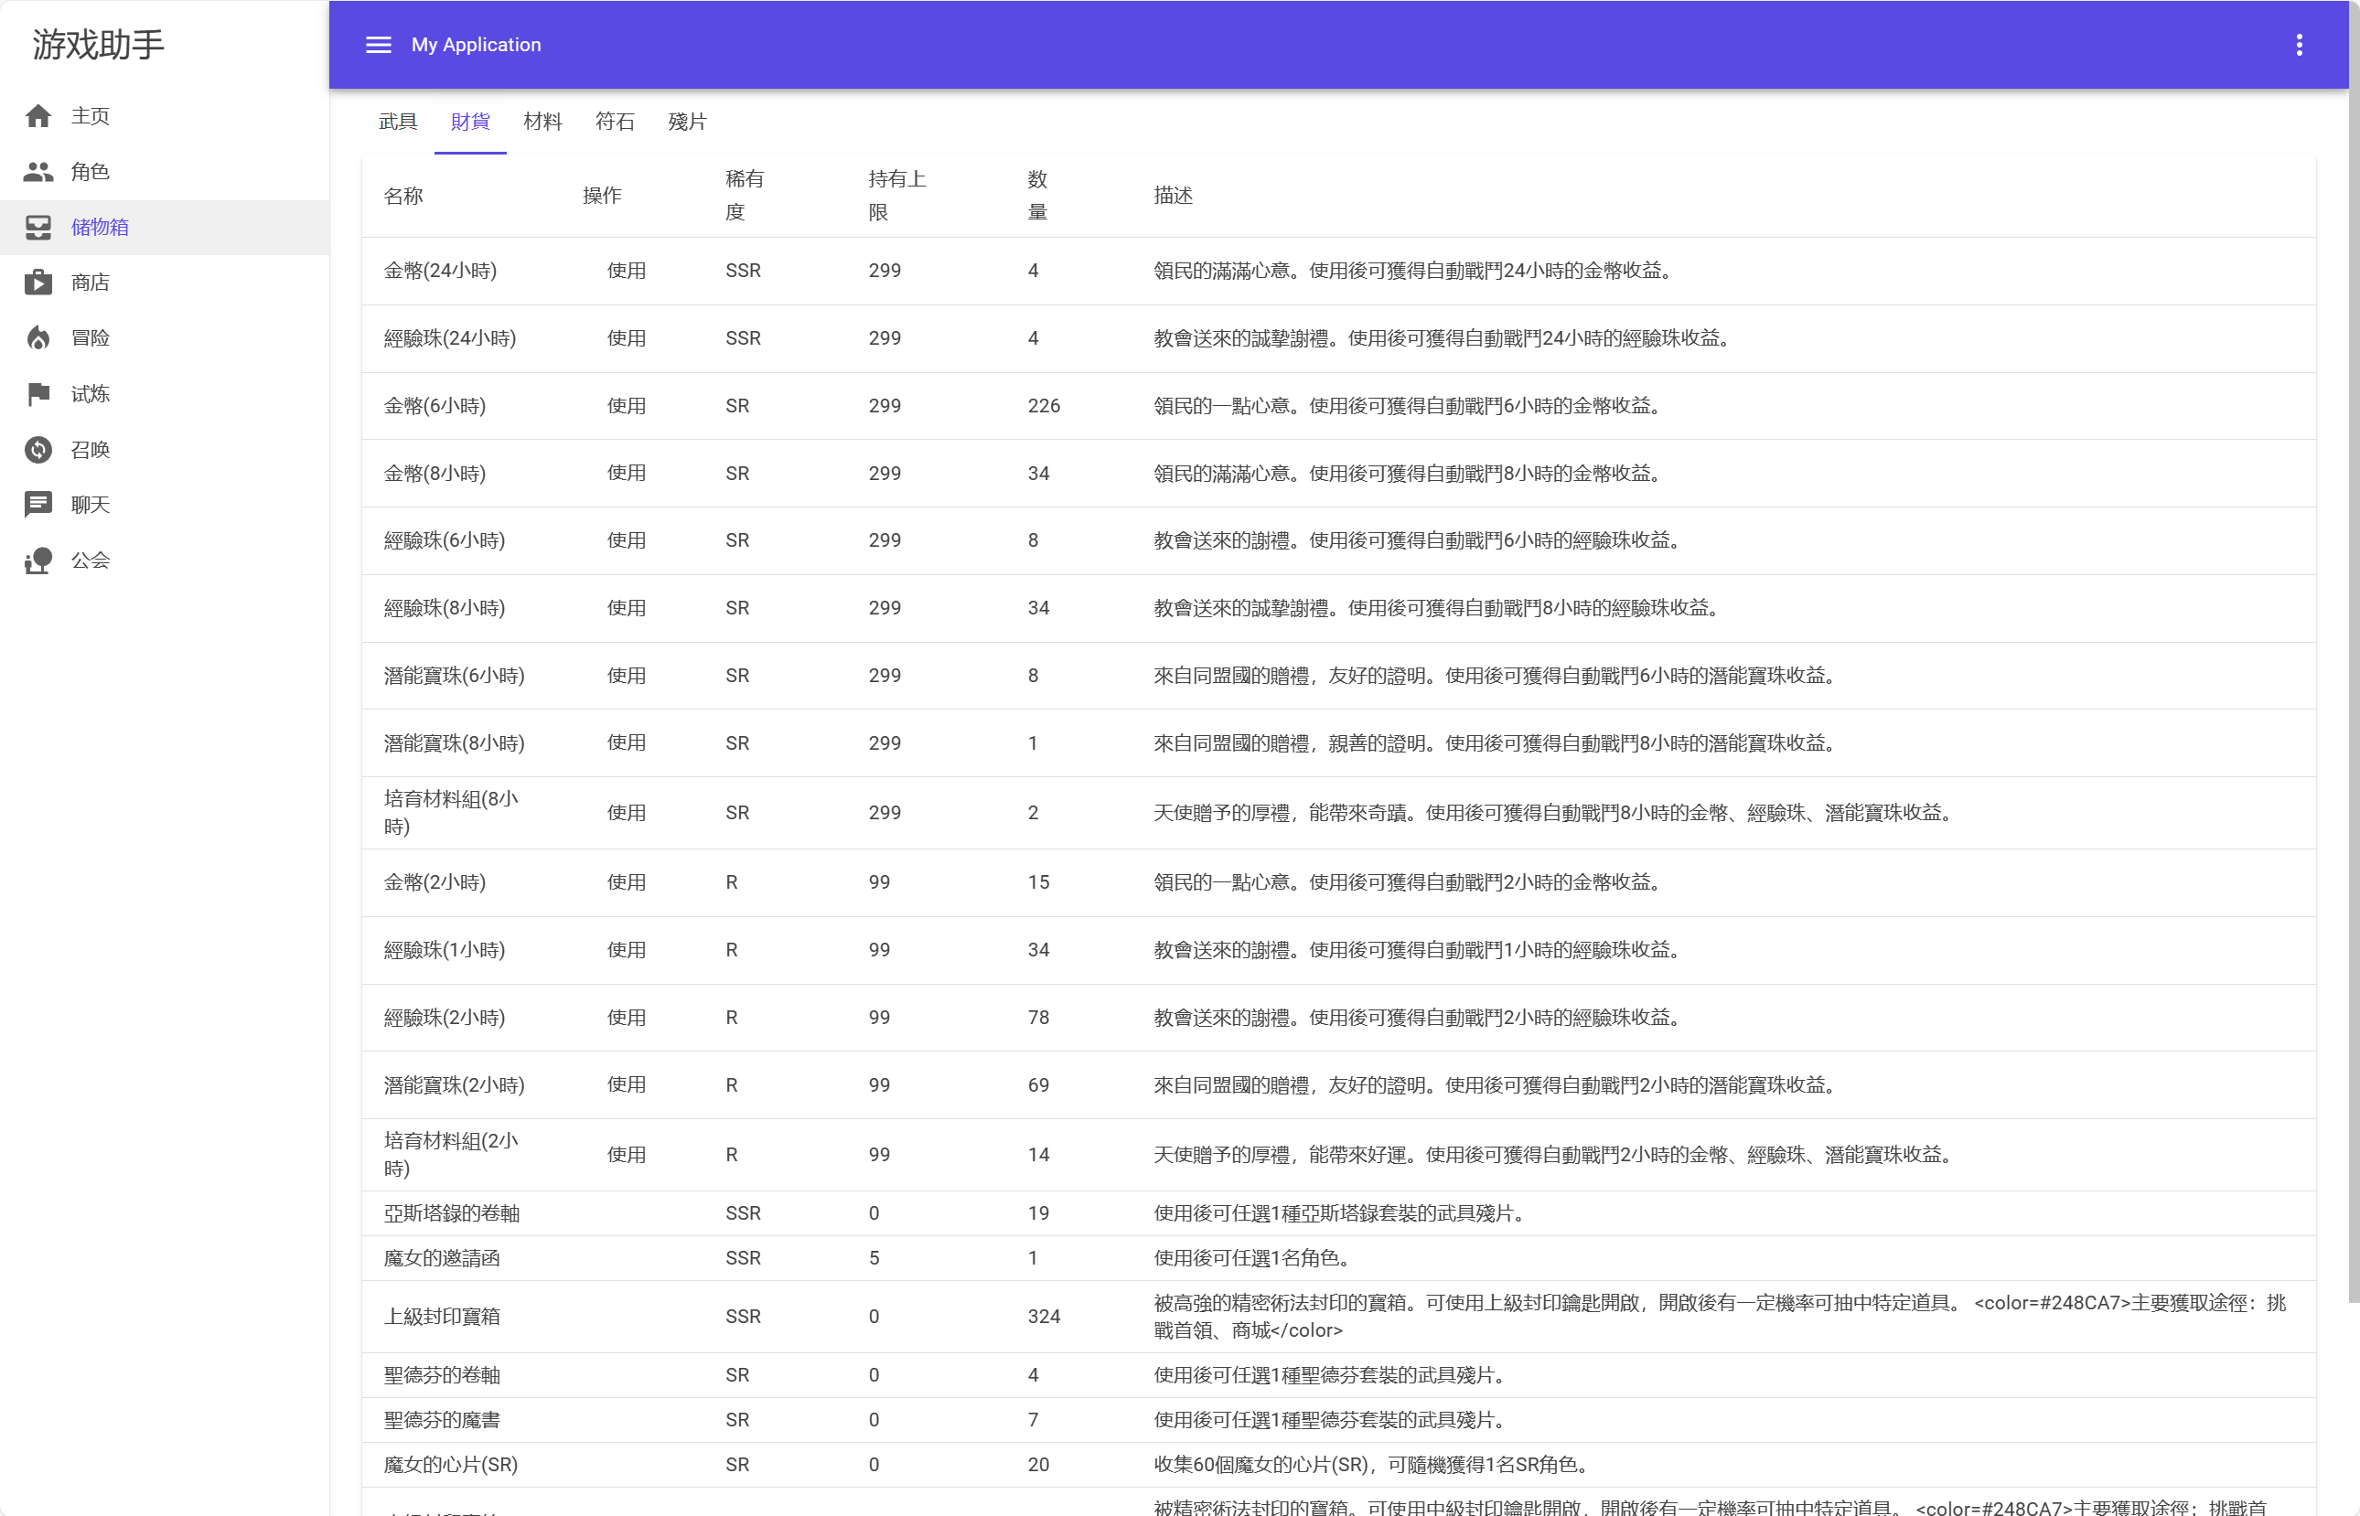The width and height of the screenshot is (2360, 1516).
Task: Click the 商店 shop icon
Action: click(38, 283)
